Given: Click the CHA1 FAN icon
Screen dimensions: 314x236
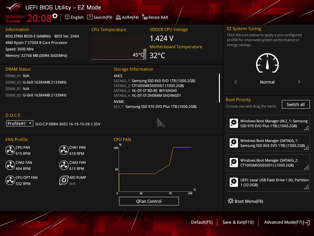Looking at the screenshot, I should (x=64, y=150).
